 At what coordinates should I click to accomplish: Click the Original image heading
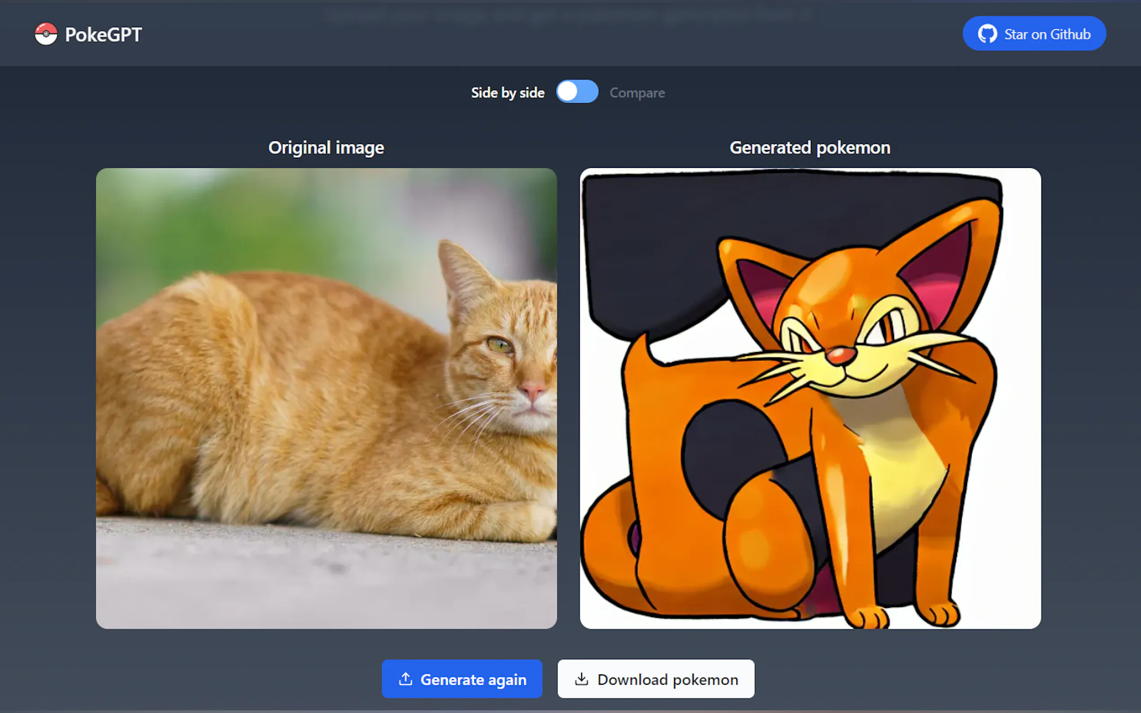click(326, 148)
